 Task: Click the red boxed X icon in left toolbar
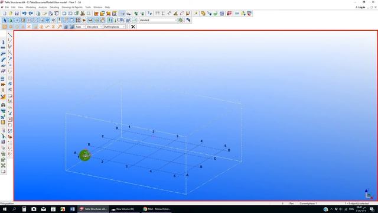[10, 120]
